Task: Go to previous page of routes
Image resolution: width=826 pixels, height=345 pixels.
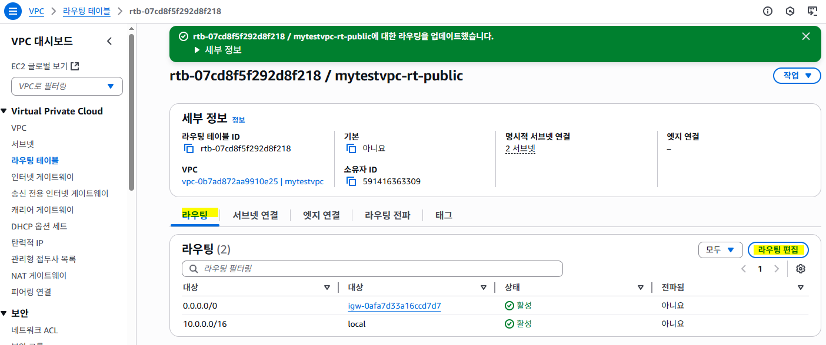Action: pyautogui.click(x=744, y=269)
